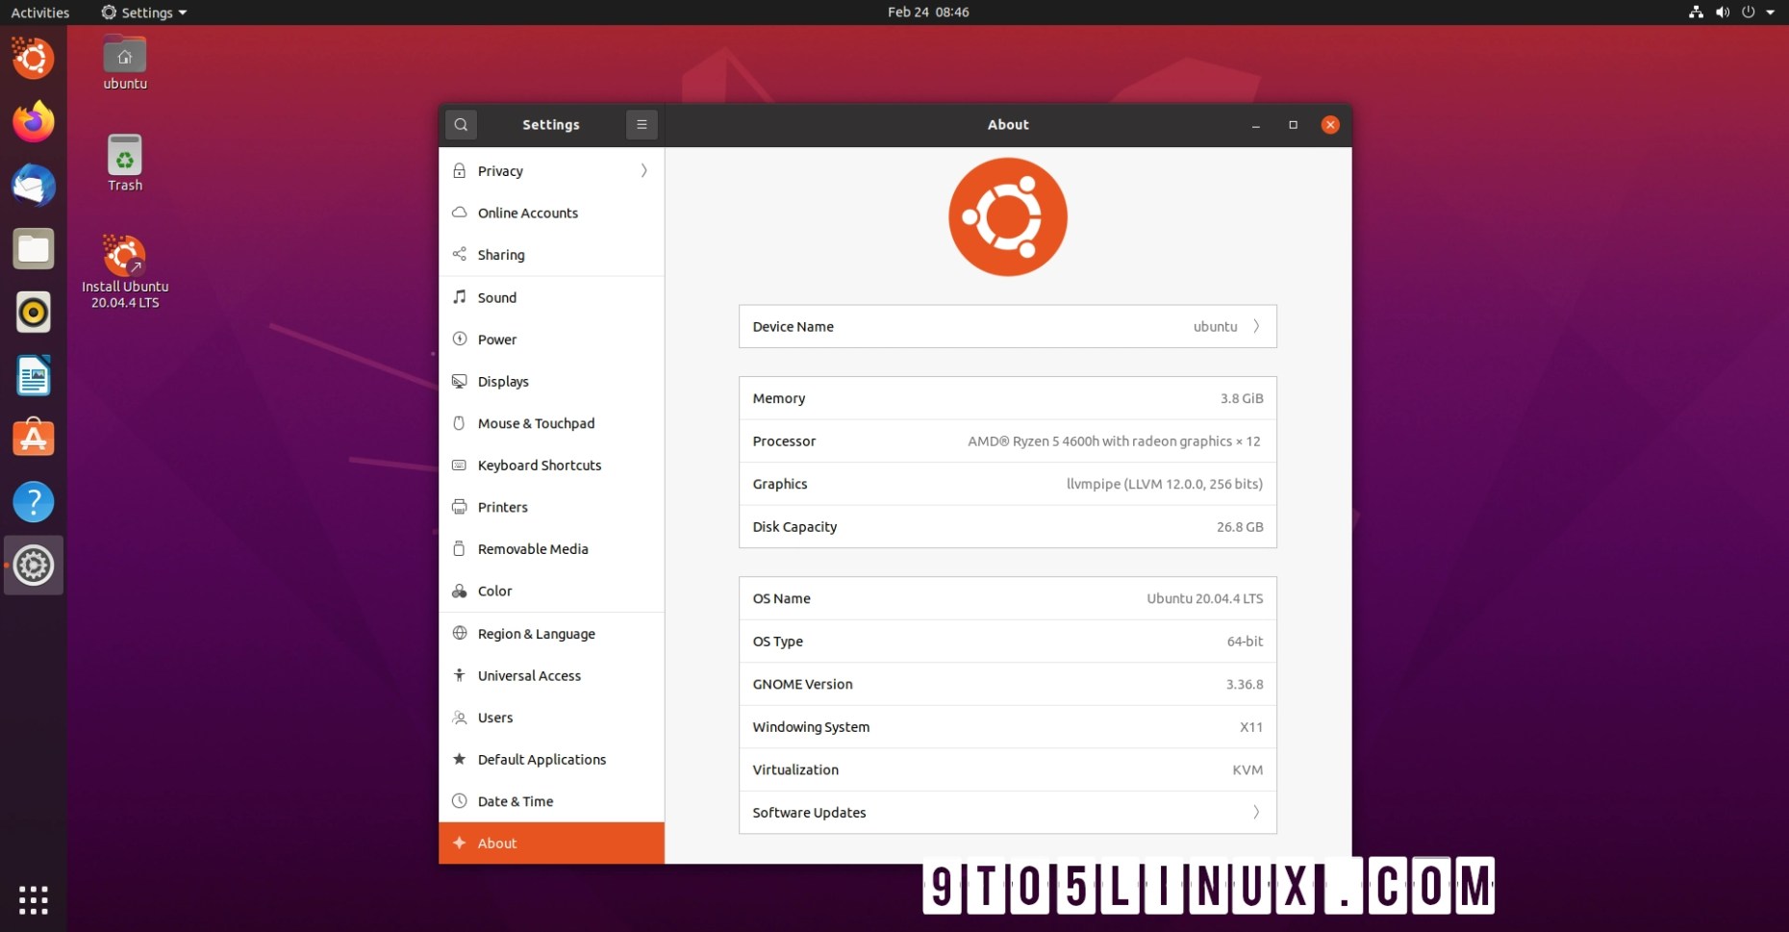This screenshot has width=1789, height=932.
Task: Show Applications grid in the dock
Action: pyautogui.click(x=34, y=899)
